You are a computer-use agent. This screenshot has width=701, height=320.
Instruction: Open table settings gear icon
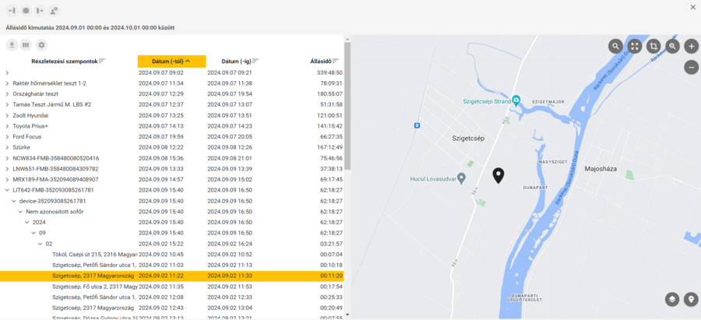click(41, 45)
